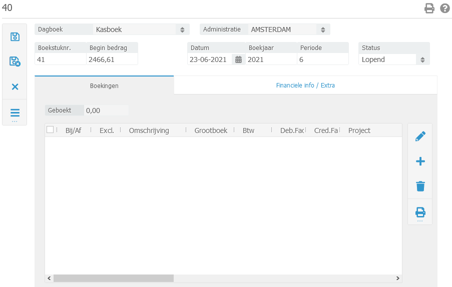Viewport: 452px width, 287px height.
Task: Add a new booking with plus icon
Action: click(x=420, y=161)
